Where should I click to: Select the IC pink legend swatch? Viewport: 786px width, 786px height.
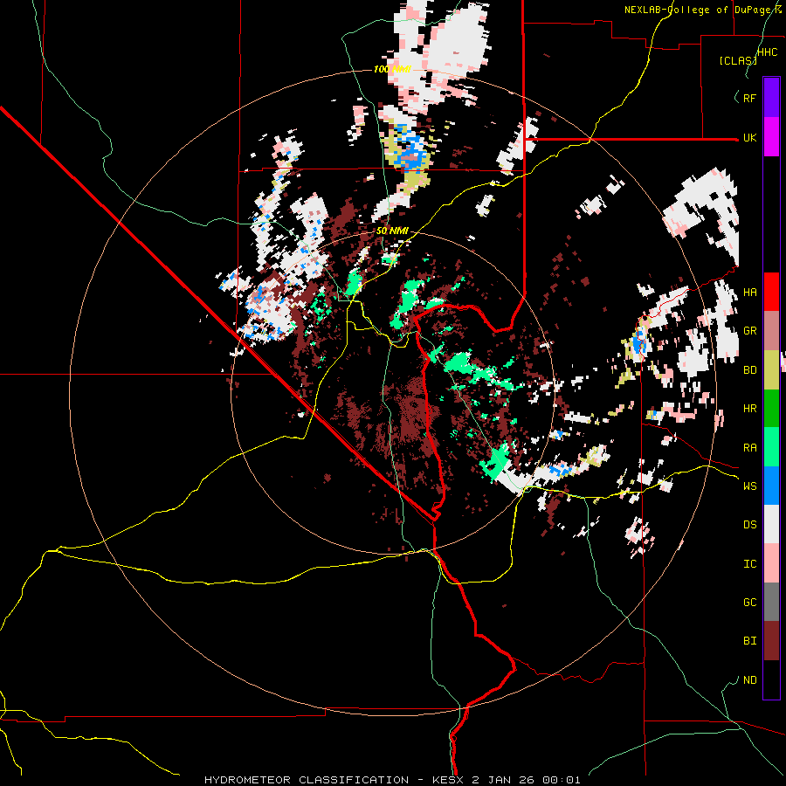(771, 563)
